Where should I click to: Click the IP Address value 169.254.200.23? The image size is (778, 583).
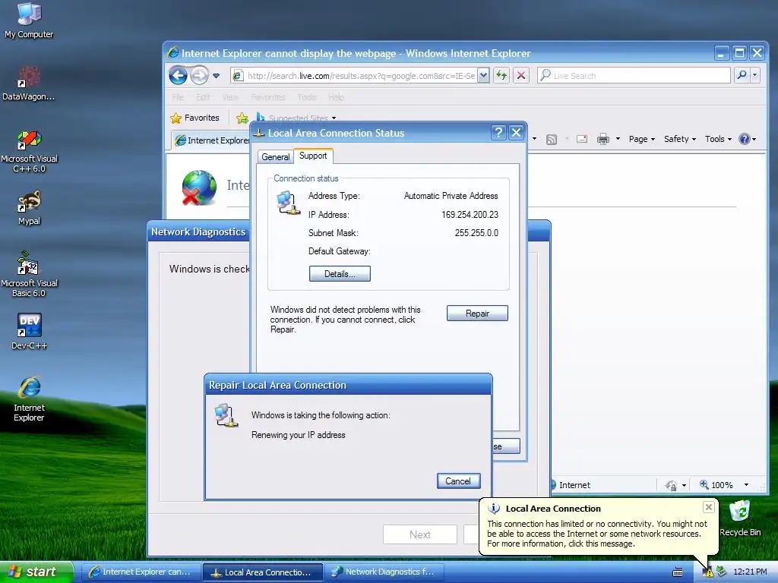(470, 215)
